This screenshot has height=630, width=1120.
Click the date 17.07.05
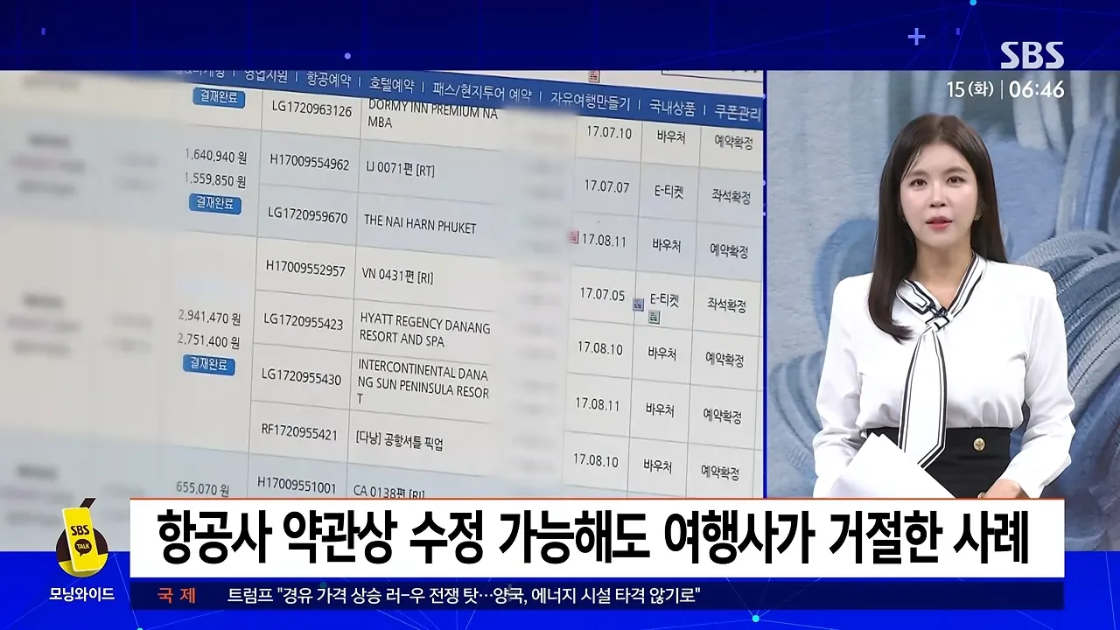coord(602,294)
